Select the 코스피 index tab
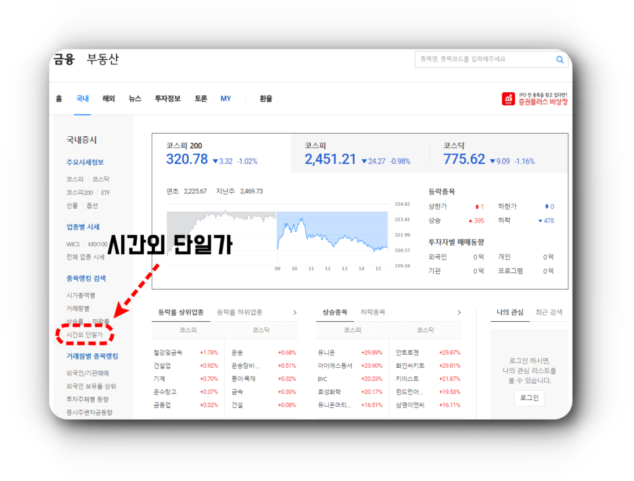 point(360,154)
